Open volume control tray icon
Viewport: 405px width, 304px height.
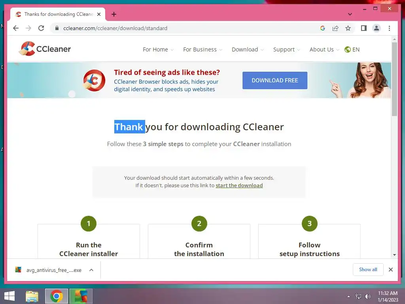tap(367, 296)
